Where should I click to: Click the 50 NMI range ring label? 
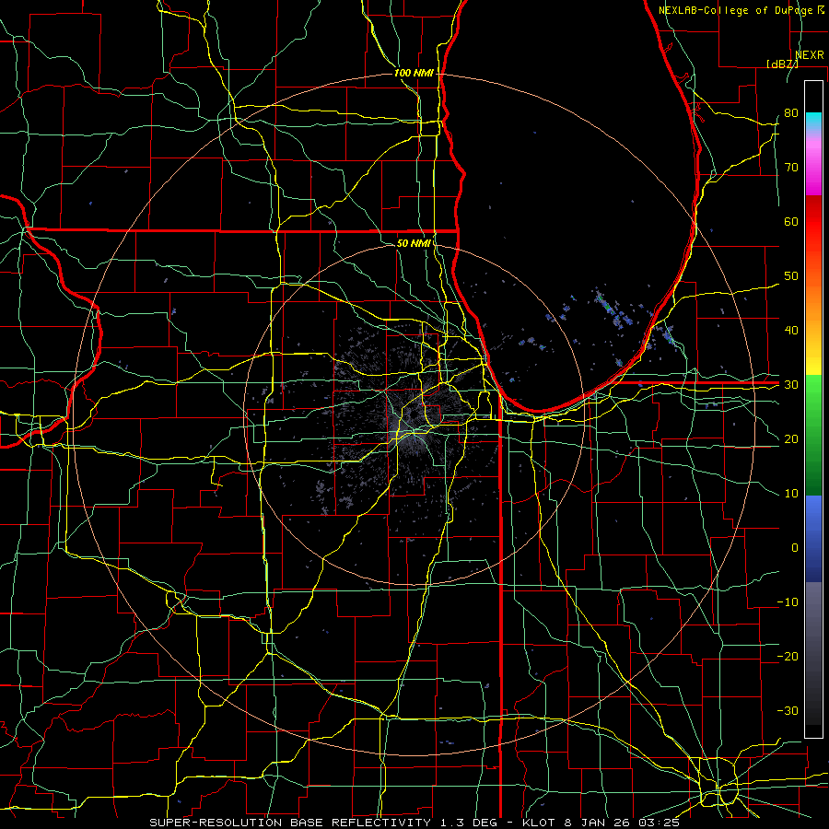(413, 243)
